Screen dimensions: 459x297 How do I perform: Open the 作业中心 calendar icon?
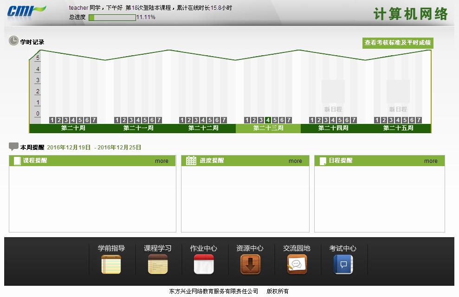pos(203,264)
